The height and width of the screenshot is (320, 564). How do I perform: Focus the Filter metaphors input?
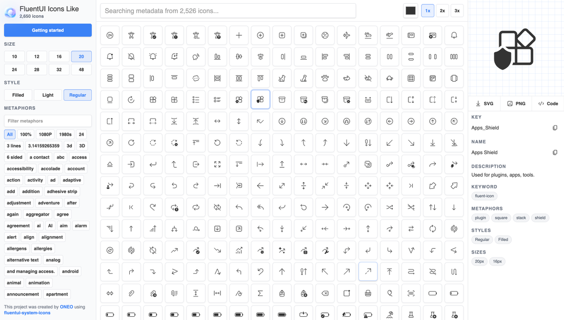[x=48, y=121]
